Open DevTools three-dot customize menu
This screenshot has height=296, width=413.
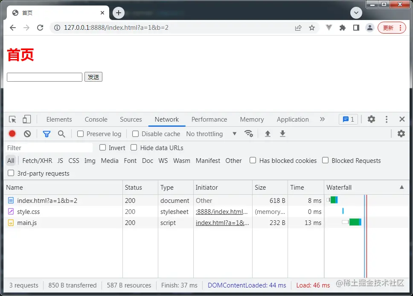(387, 119)
